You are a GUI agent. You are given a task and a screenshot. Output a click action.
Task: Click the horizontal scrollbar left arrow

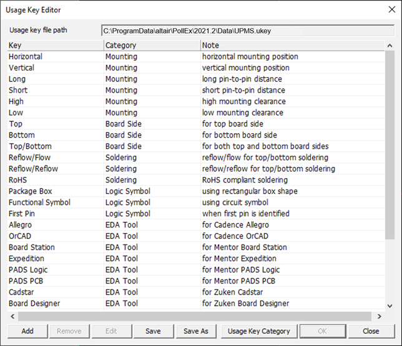click(12, 316)
